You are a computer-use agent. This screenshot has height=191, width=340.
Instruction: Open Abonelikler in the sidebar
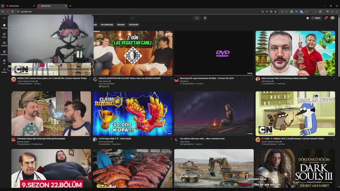[x=4, y=44]
